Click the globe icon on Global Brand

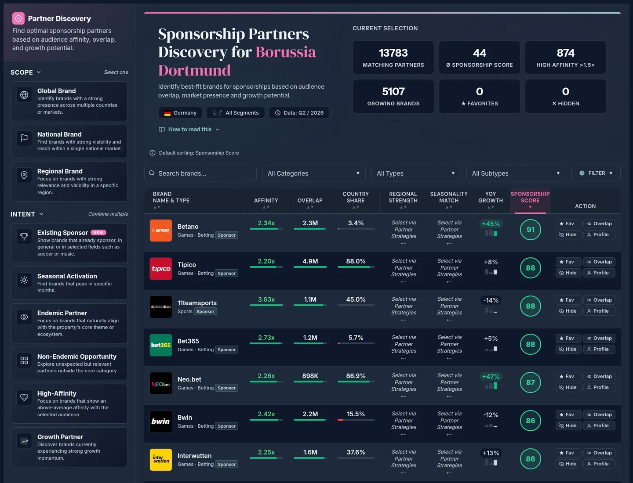24,94
